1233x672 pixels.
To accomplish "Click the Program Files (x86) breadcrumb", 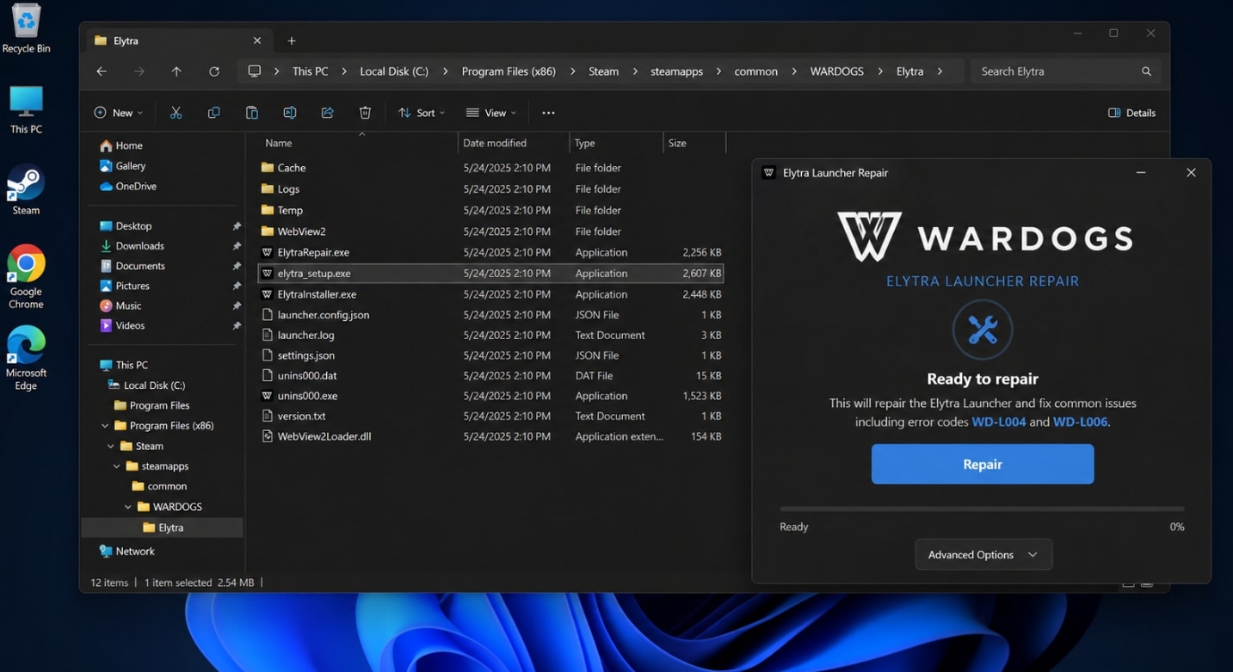I will (509, 71).
